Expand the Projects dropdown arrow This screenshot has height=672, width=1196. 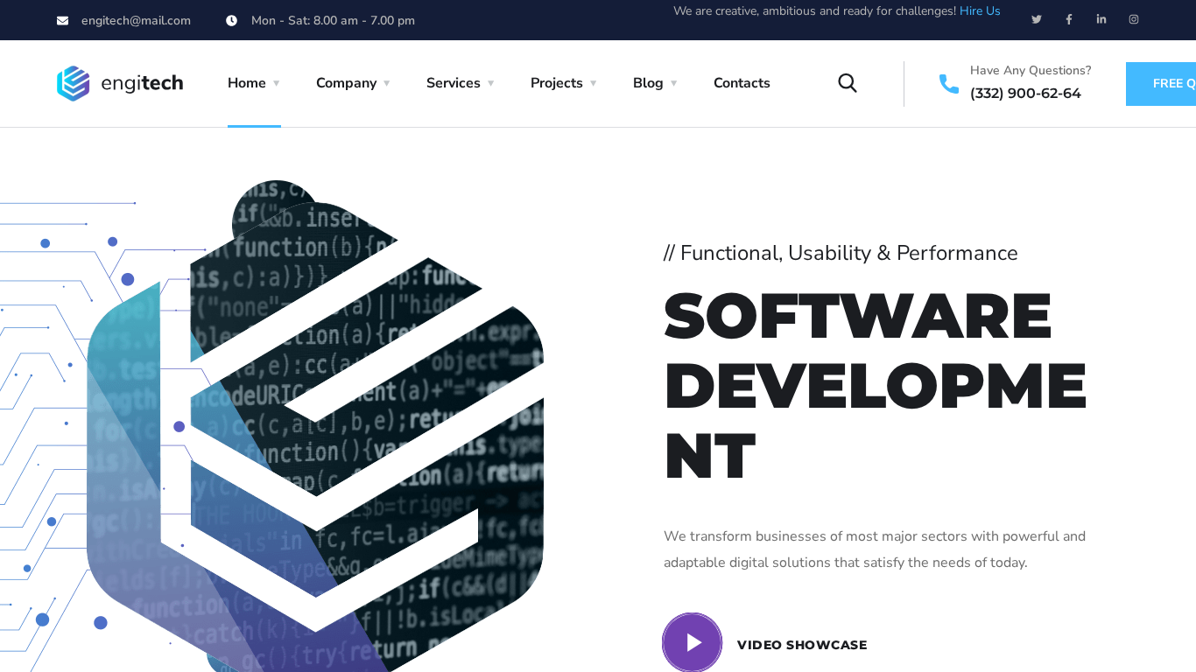coord(594,83)
